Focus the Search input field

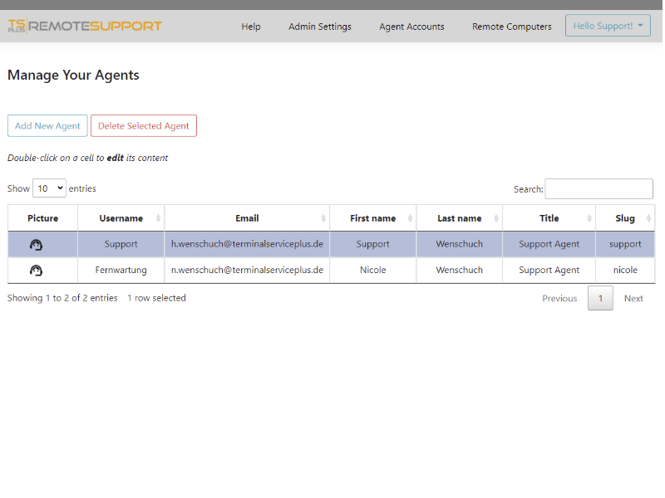pyautogui.click(x=598, y=189)
